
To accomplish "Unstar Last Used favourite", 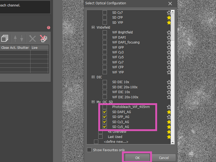I will pyautogui.click(x=169, y=137).
